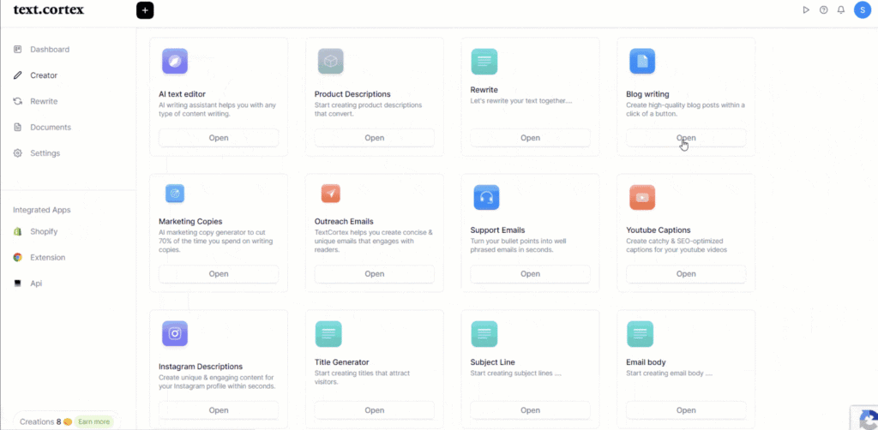Open the help question mark icon

pos(823,10)
